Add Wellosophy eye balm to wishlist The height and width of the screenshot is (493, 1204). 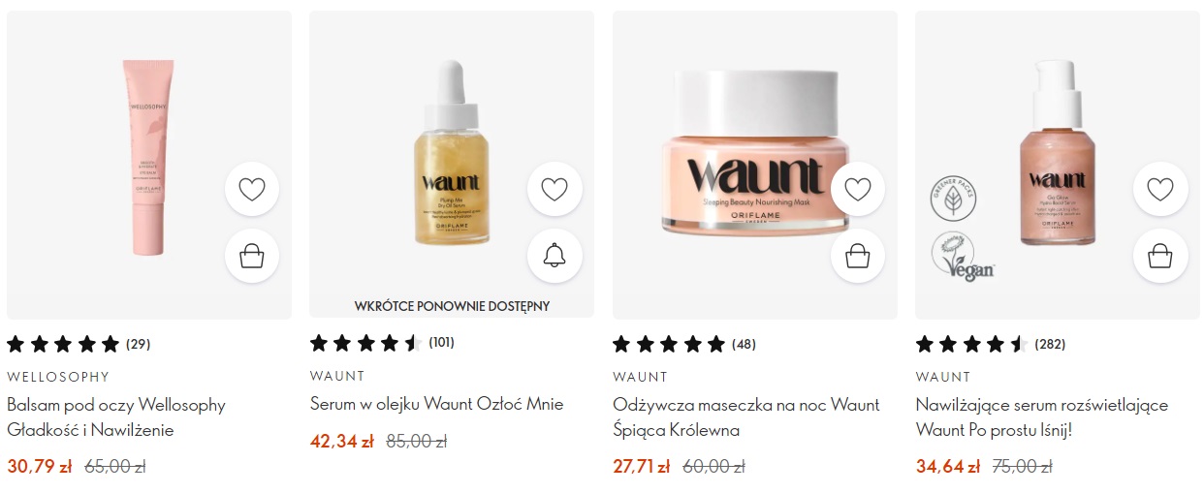(252, 189)
